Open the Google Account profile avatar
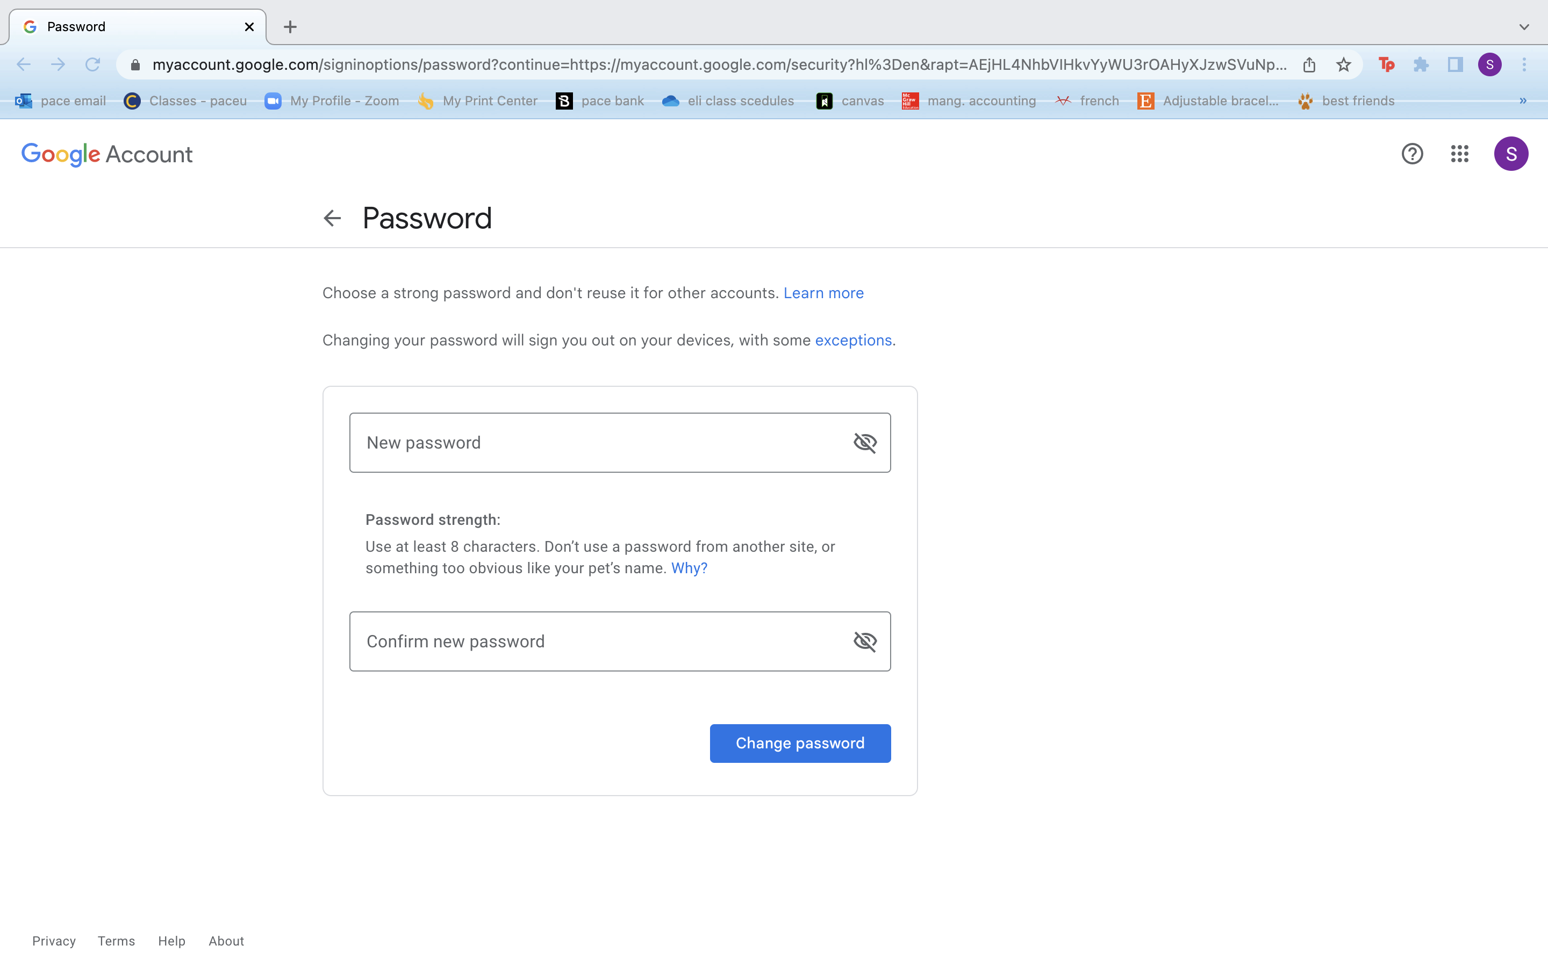 click(1511, 154)
